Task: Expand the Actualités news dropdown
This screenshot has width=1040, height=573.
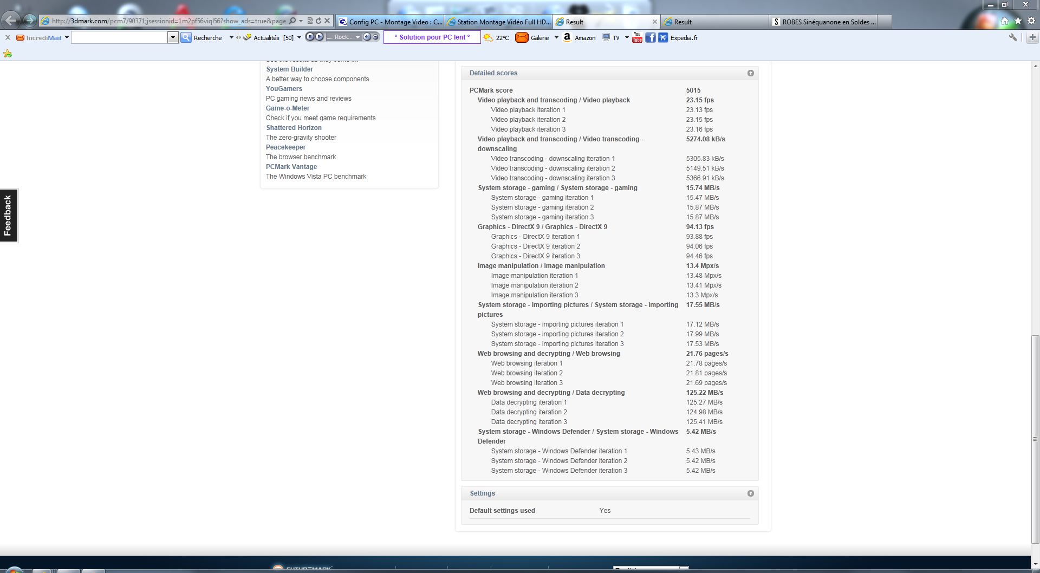Action: click(299, 37)
